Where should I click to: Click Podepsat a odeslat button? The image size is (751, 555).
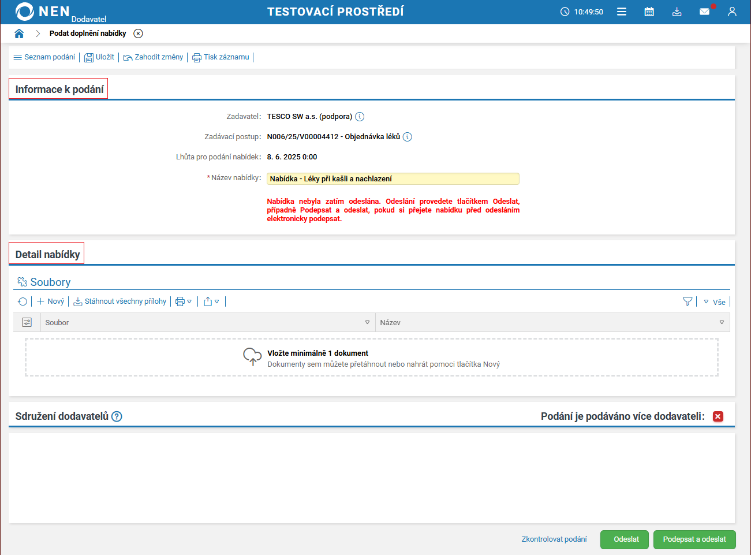tap(694, 539)
